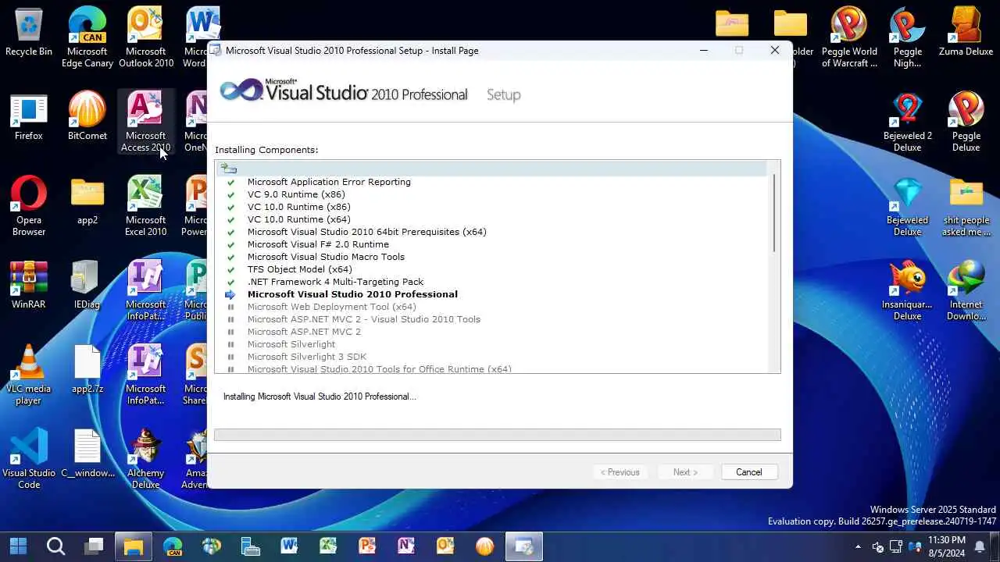The height and width of the screenshot is (562, 1000).
Task: Select the C__window... file icon on desktop
Action: 87,454
